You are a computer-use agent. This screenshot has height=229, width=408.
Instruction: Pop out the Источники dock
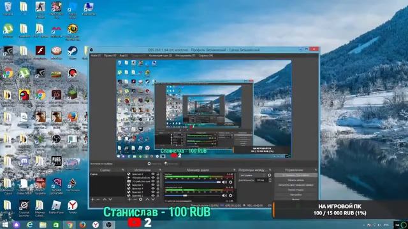coord(160,170)
